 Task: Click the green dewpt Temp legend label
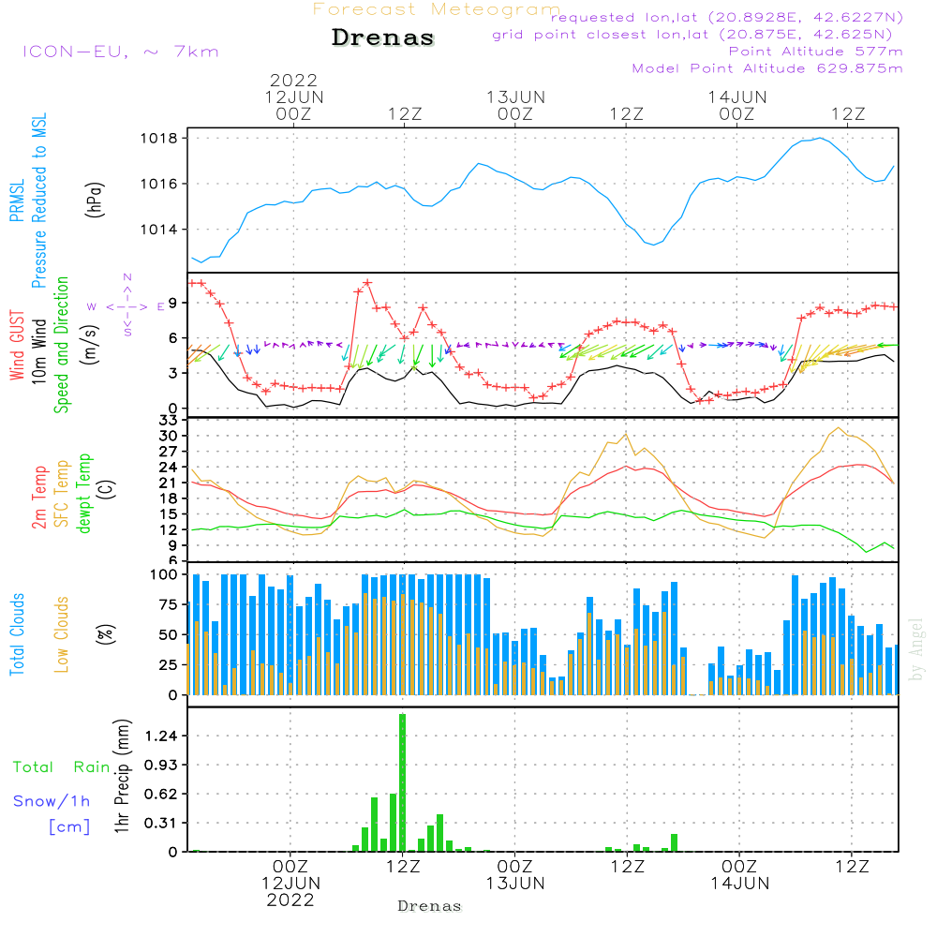(84, 493)
